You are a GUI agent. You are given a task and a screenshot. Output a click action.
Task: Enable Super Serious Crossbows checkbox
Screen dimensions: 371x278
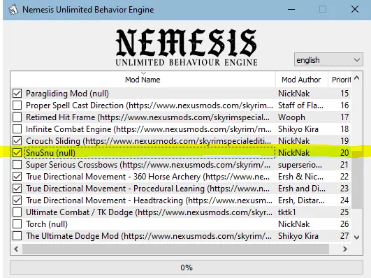pos(17,164)
